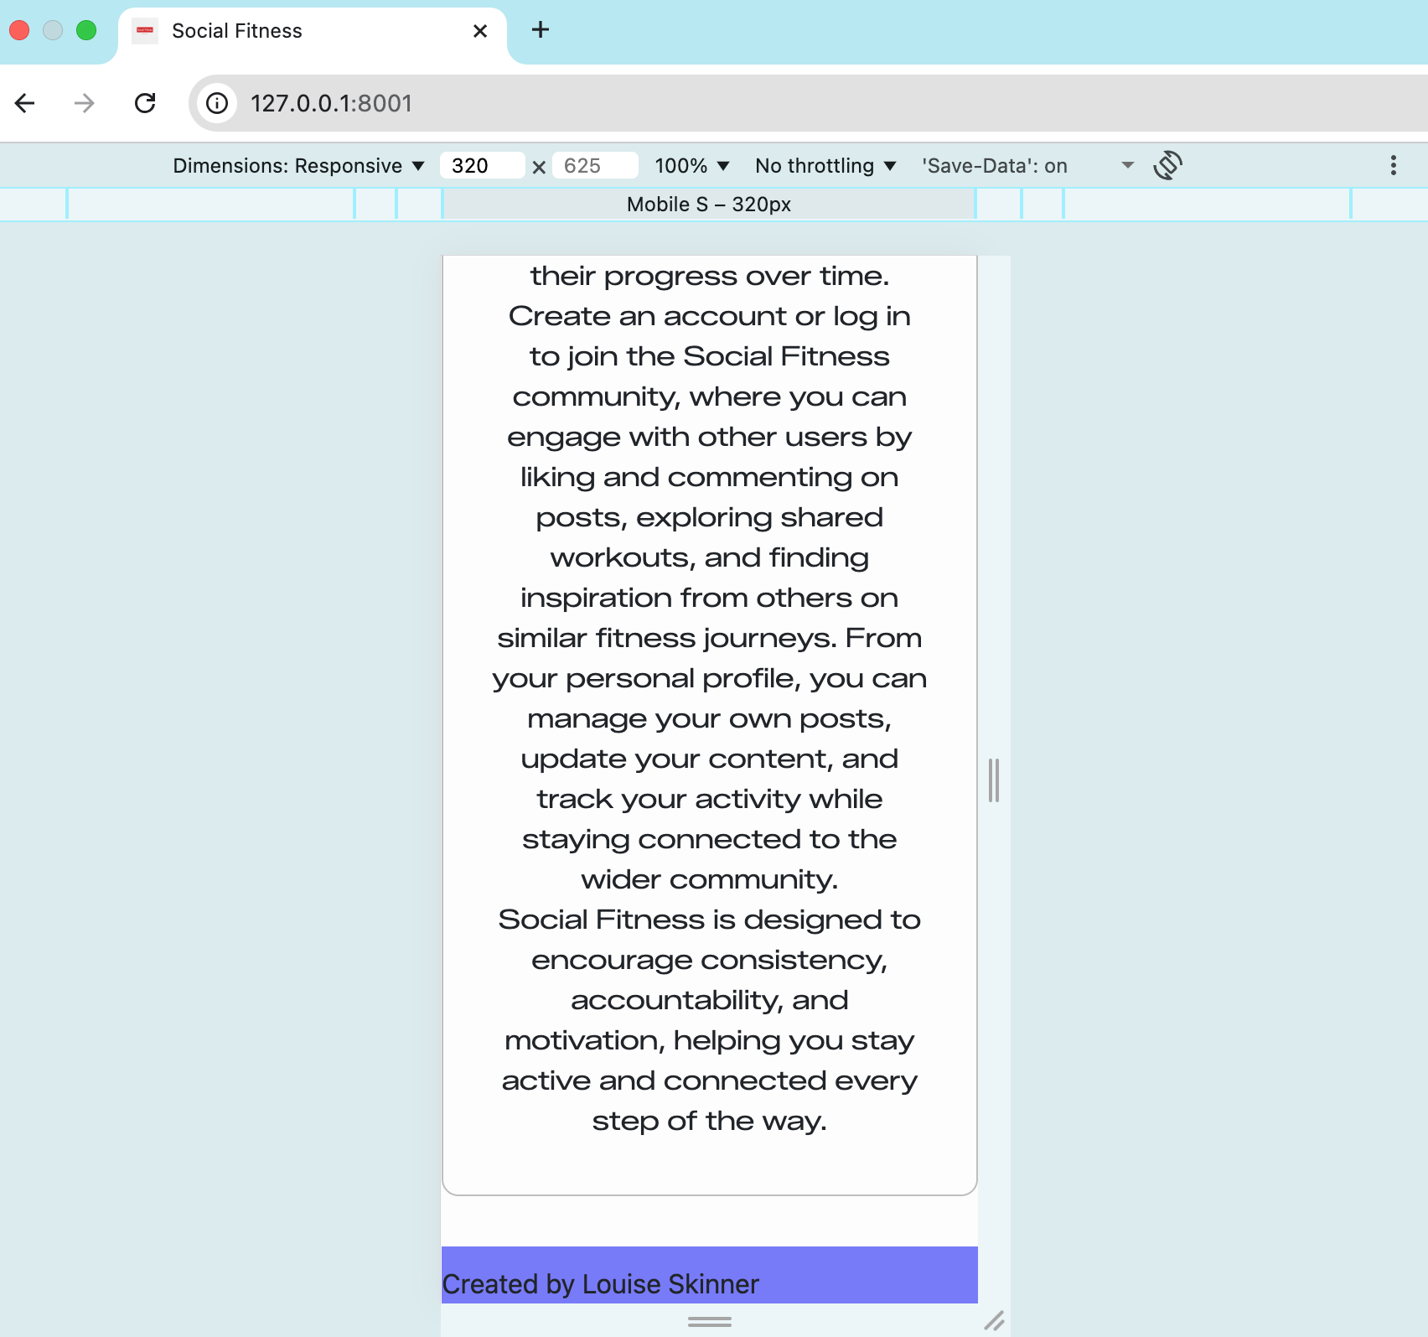Open the 100% zoom level dropdown
1428x1337 pixels.
point(692,165)
